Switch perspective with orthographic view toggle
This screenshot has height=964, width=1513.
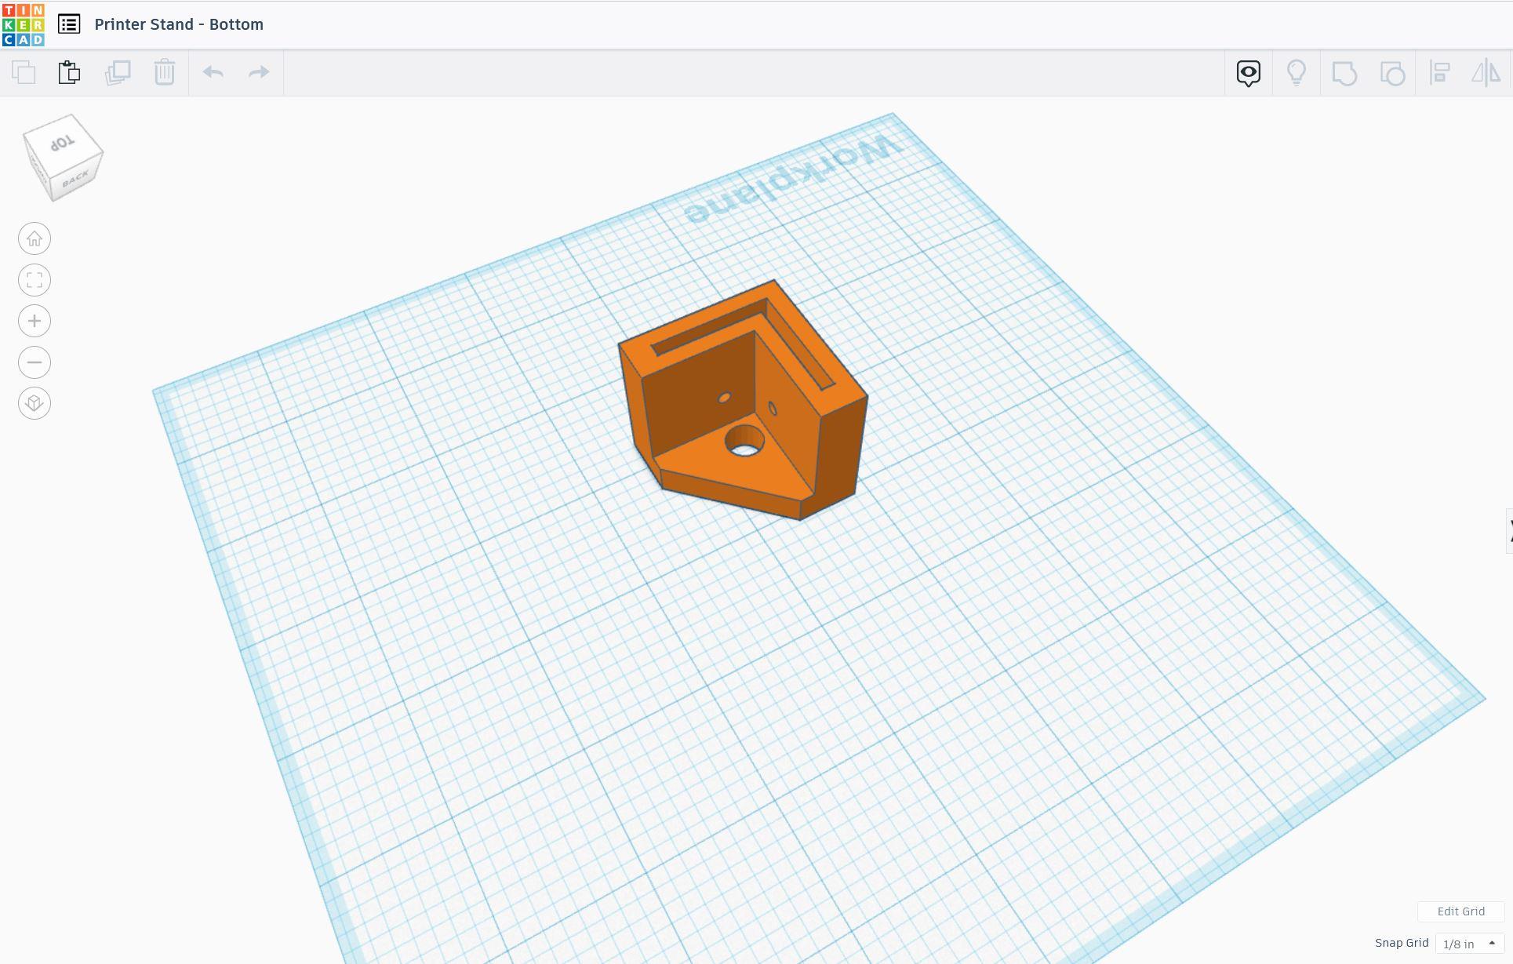[x=35, y=403]
